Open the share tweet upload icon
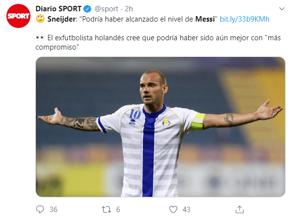 [x=239, y=210]
